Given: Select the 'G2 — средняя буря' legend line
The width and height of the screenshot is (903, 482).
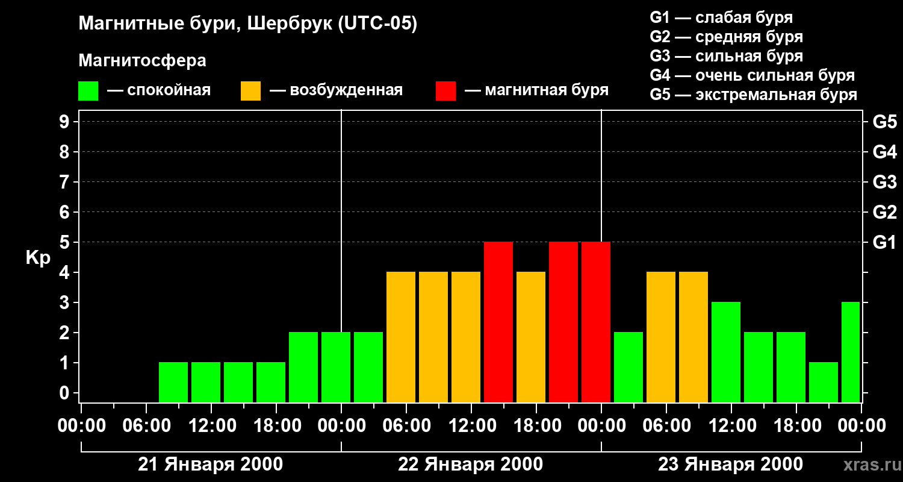Looking at the screenshot, I should pos(726,37).
